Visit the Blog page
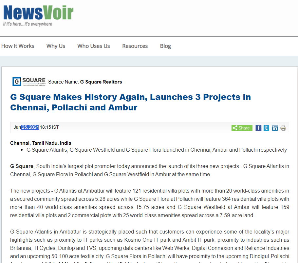This screenshot has width=298, height=263. pos(165,46)
